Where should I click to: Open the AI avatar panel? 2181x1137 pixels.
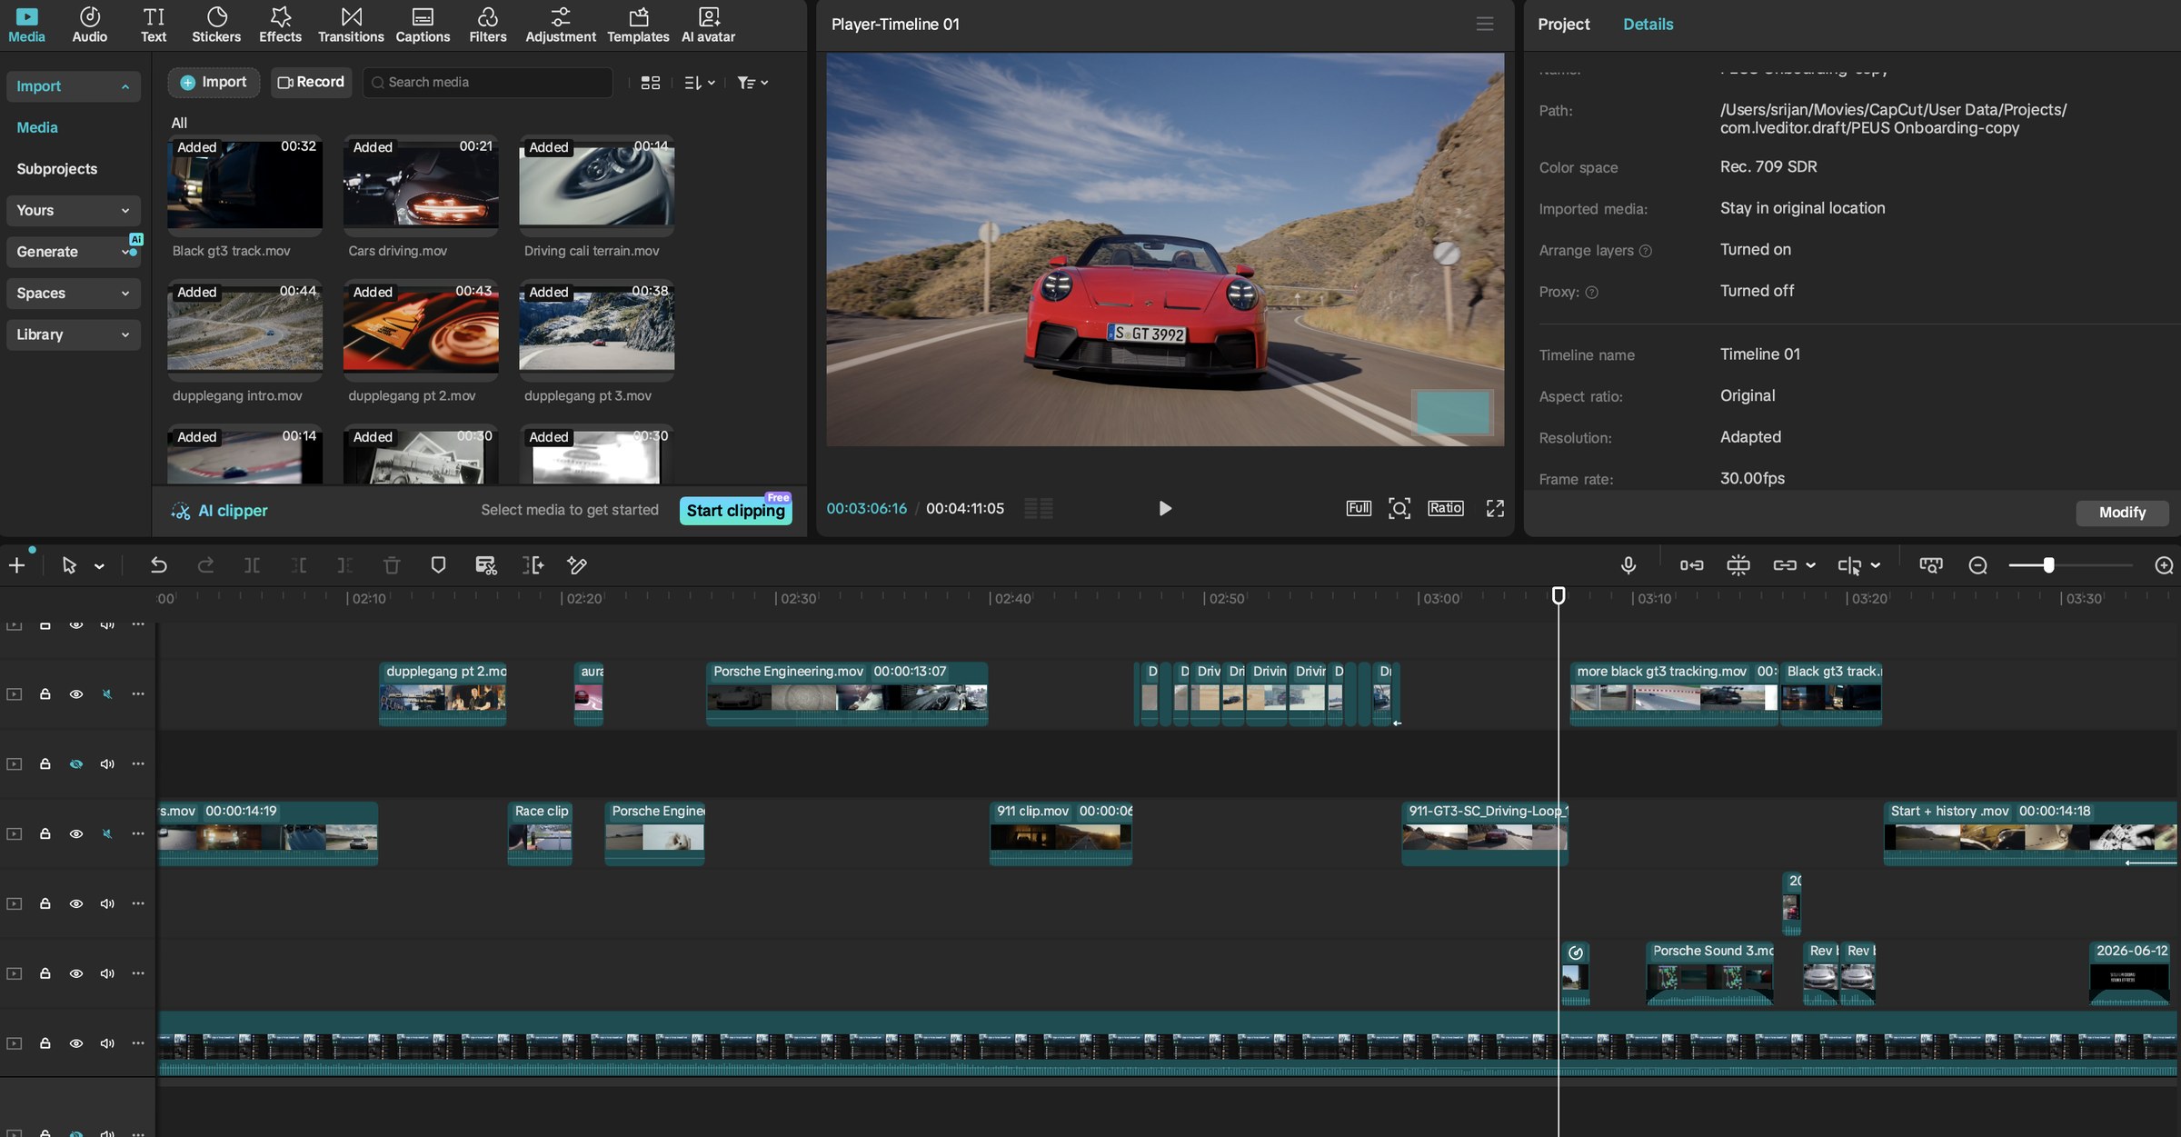(x=708, y=25)
